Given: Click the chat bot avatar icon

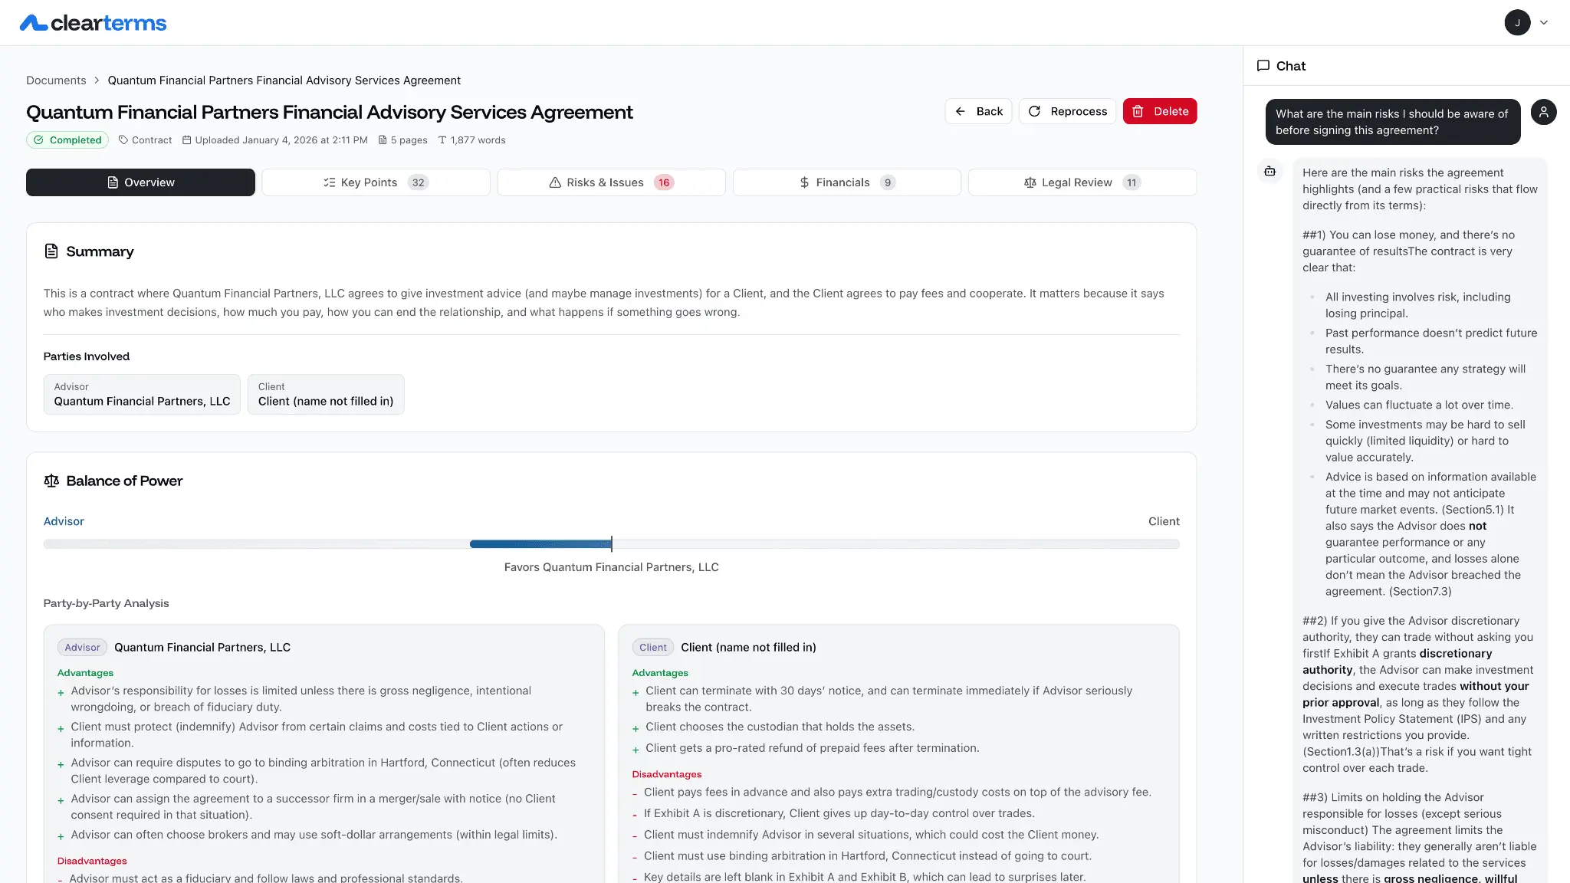Looking at the screenshot, I should pyautogui.click(x=1269, y=171).
